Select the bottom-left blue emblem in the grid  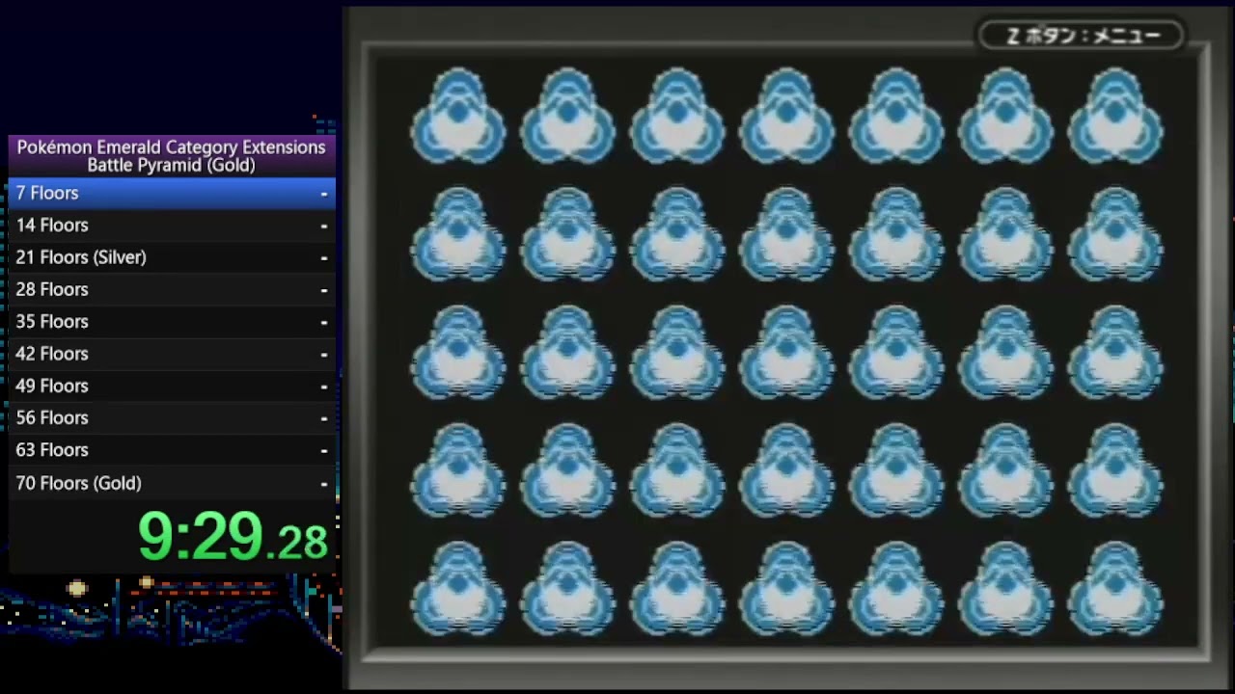(458, 590)
